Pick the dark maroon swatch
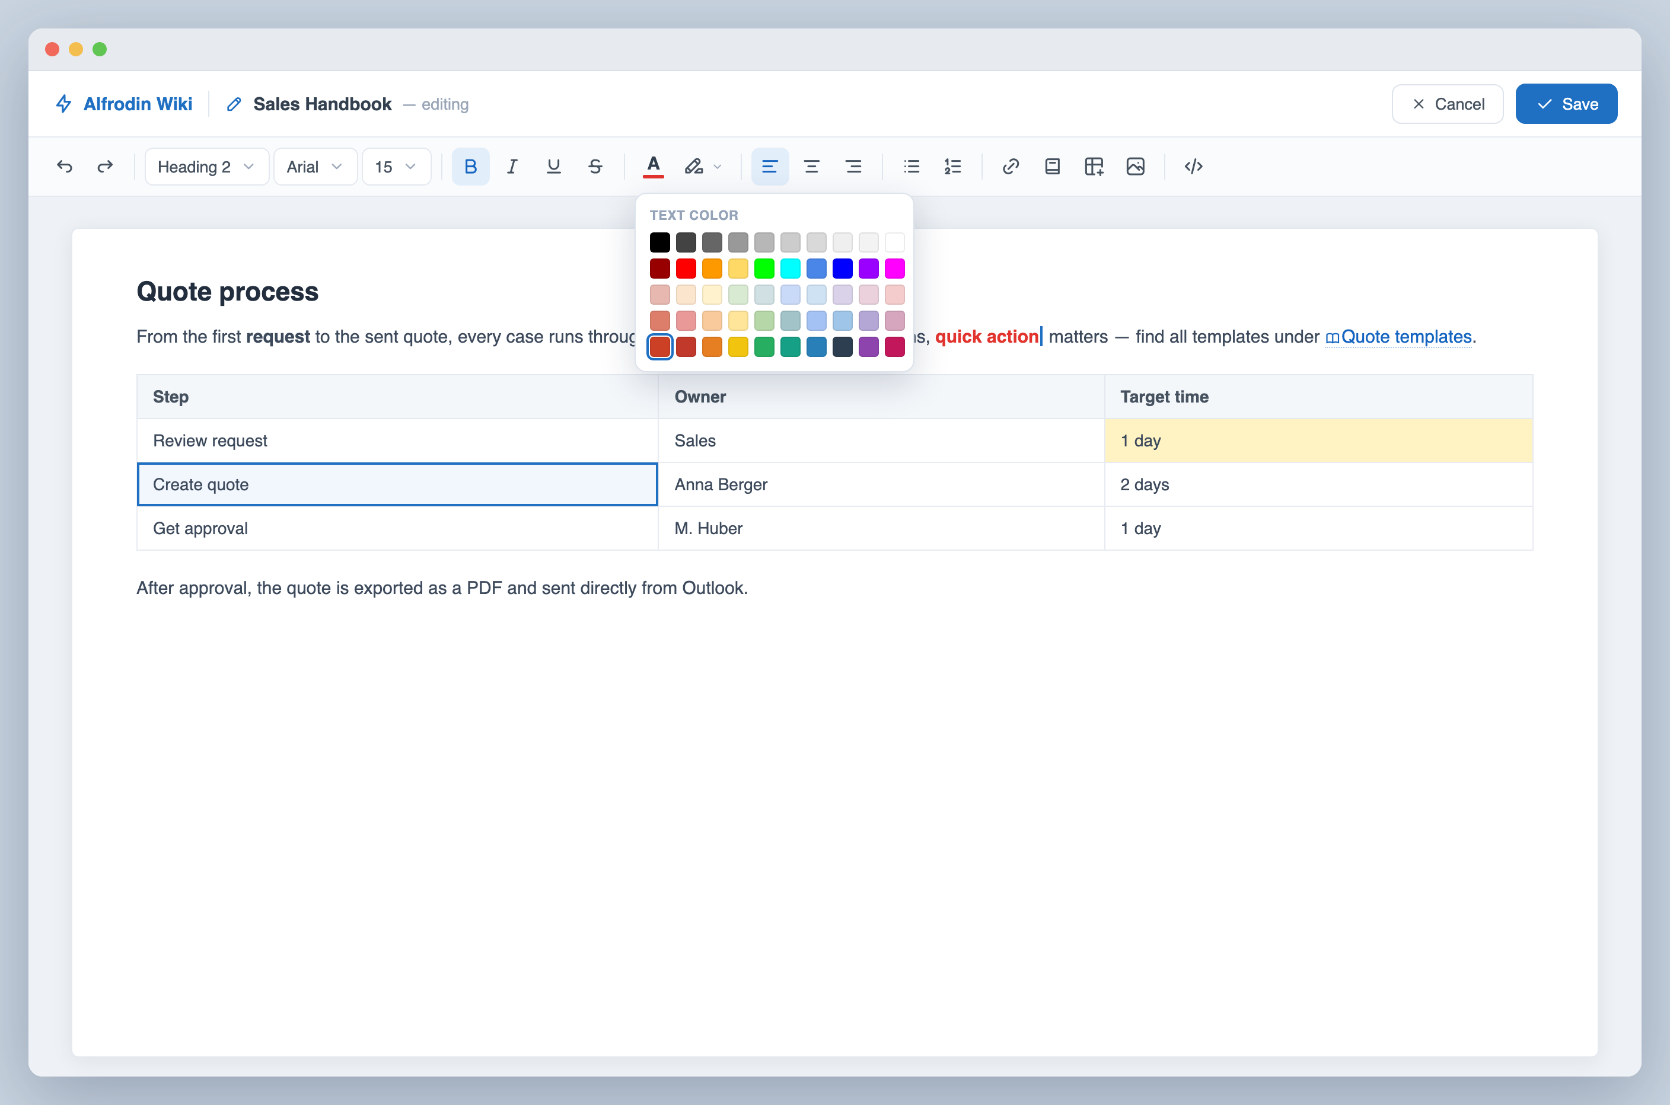Image resolution: width=1670 pixels, height=1105 pixels. [x=660, y=269]
